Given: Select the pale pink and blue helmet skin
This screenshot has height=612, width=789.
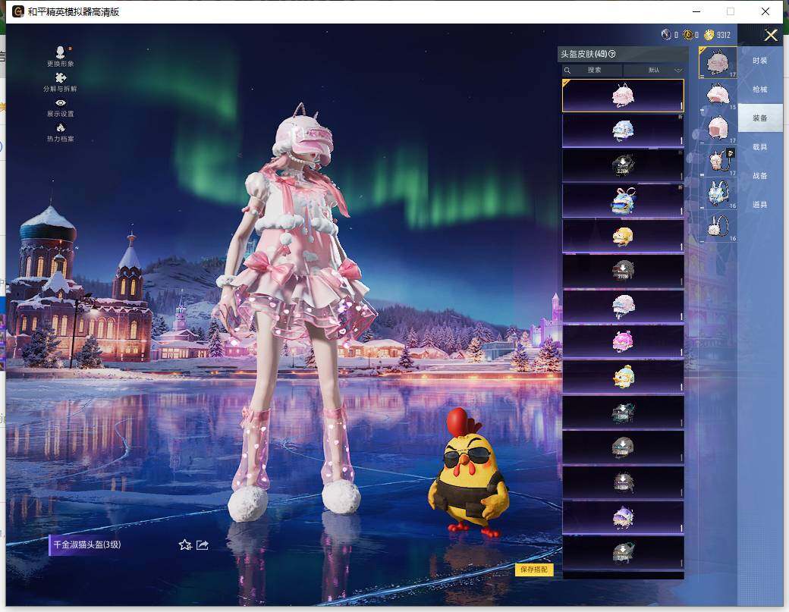Looking at the screenshot, I should (623, 306).
